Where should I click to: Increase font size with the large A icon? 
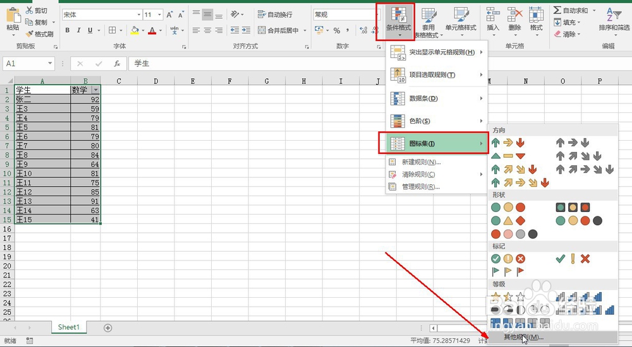169,15
